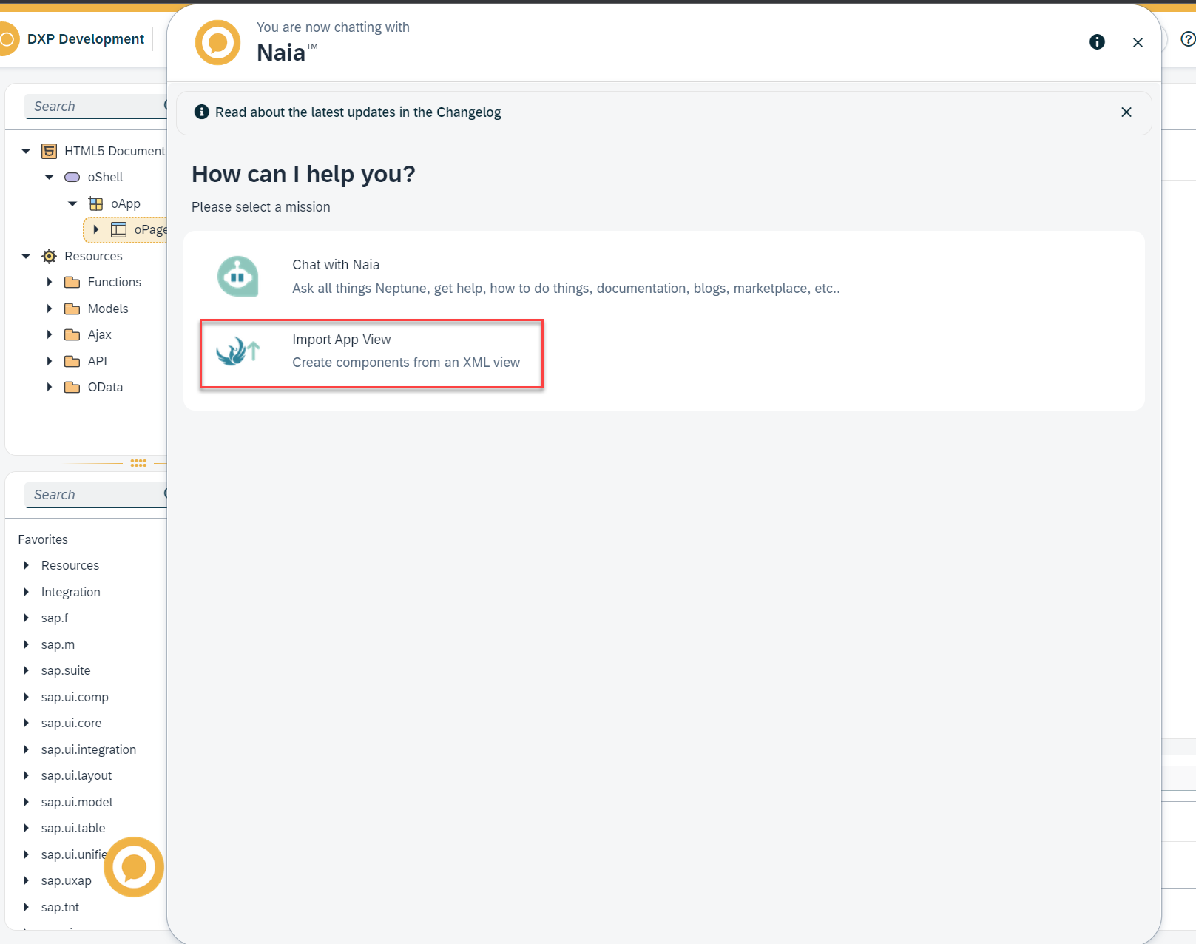Expand the sap.f library group
The height and width of the screenshot is (944, 1196).
click(27, 618)
